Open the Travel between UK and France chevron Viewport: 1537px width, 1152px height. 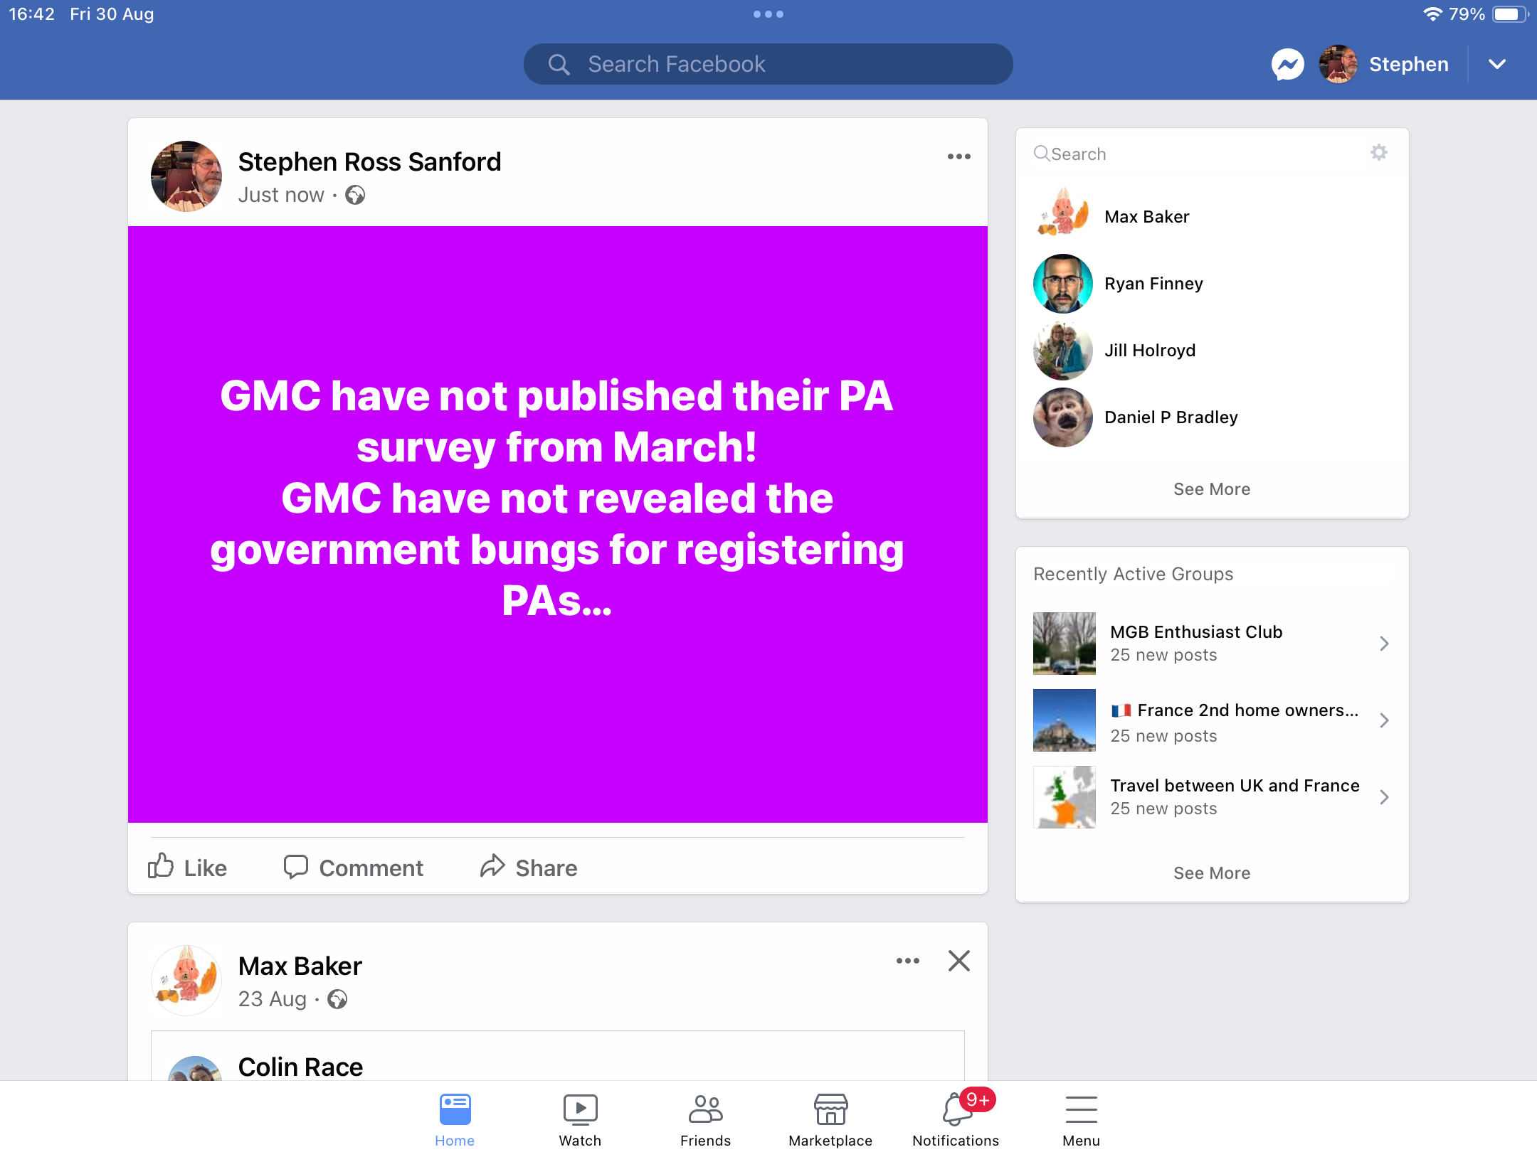point(1384,797)
